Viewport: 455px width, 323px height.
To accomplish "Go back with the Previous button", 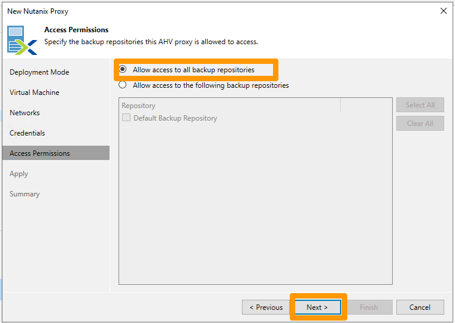I will pos(266,307).
